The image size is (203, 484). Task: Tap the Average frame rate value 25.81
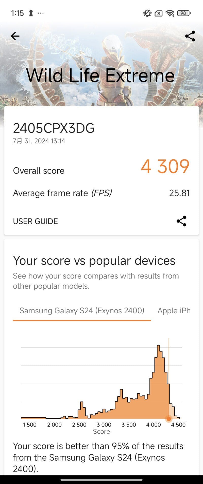(179, 193)
